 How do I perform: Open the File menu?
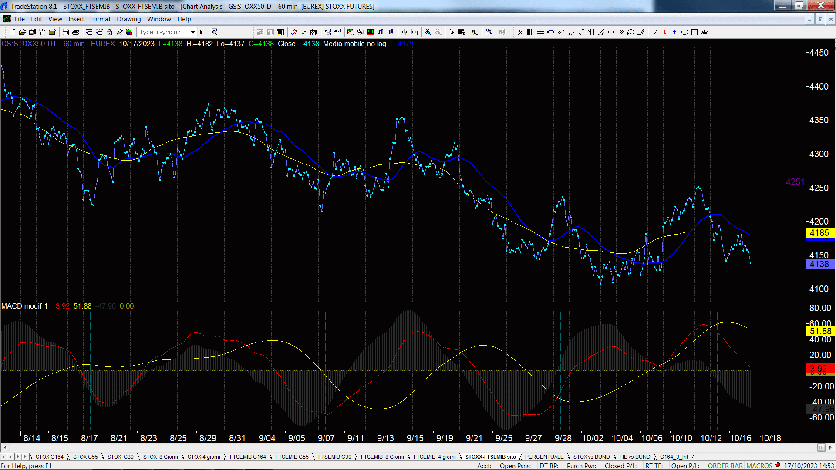click(x=20, y=19)
